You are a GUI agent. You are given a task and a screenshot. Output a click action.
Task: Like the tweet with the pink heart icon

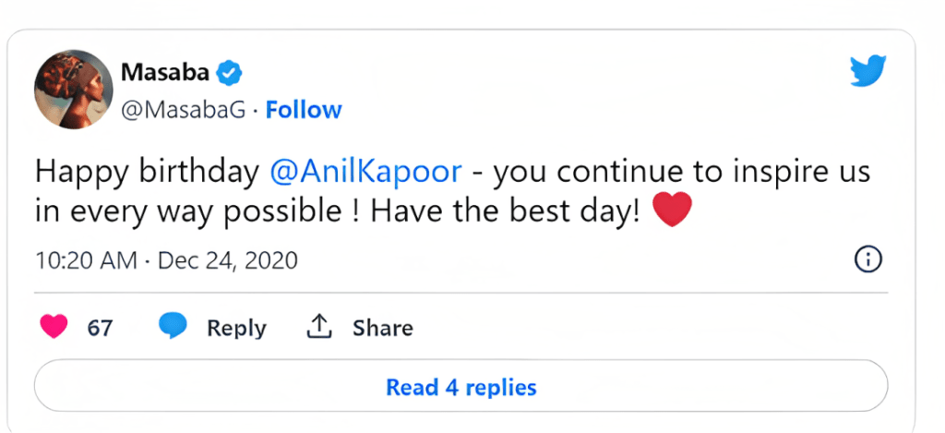[54, 327]
